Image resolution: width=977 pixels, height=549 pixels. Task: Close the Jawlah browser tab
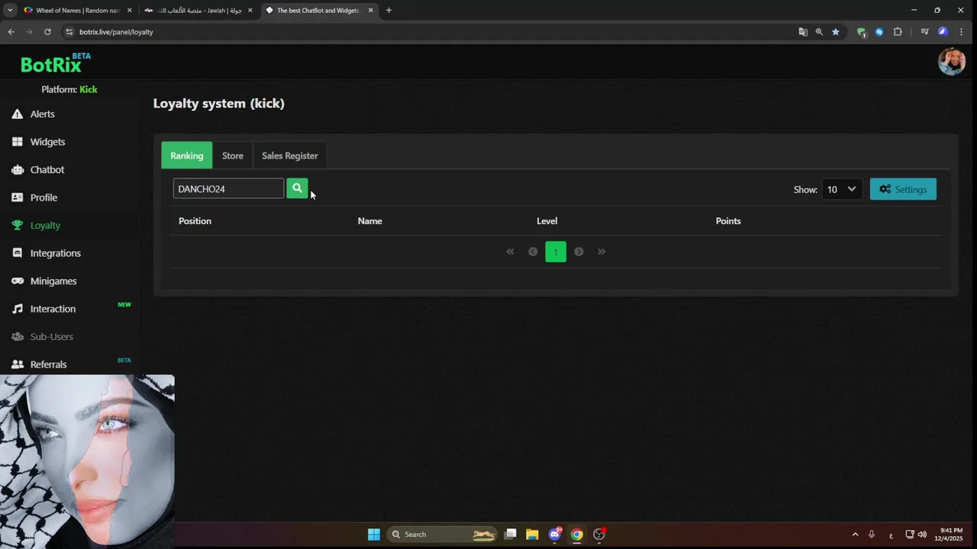(x=250, y=11)
